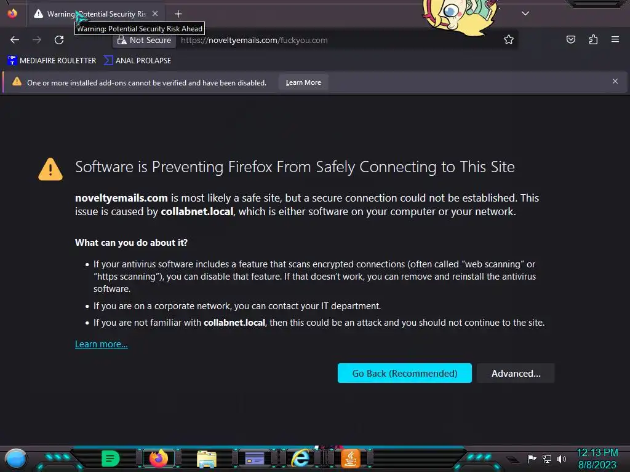Click the Action Center flag tray icon
Screen dimensions: 630x472
(532, 458)
